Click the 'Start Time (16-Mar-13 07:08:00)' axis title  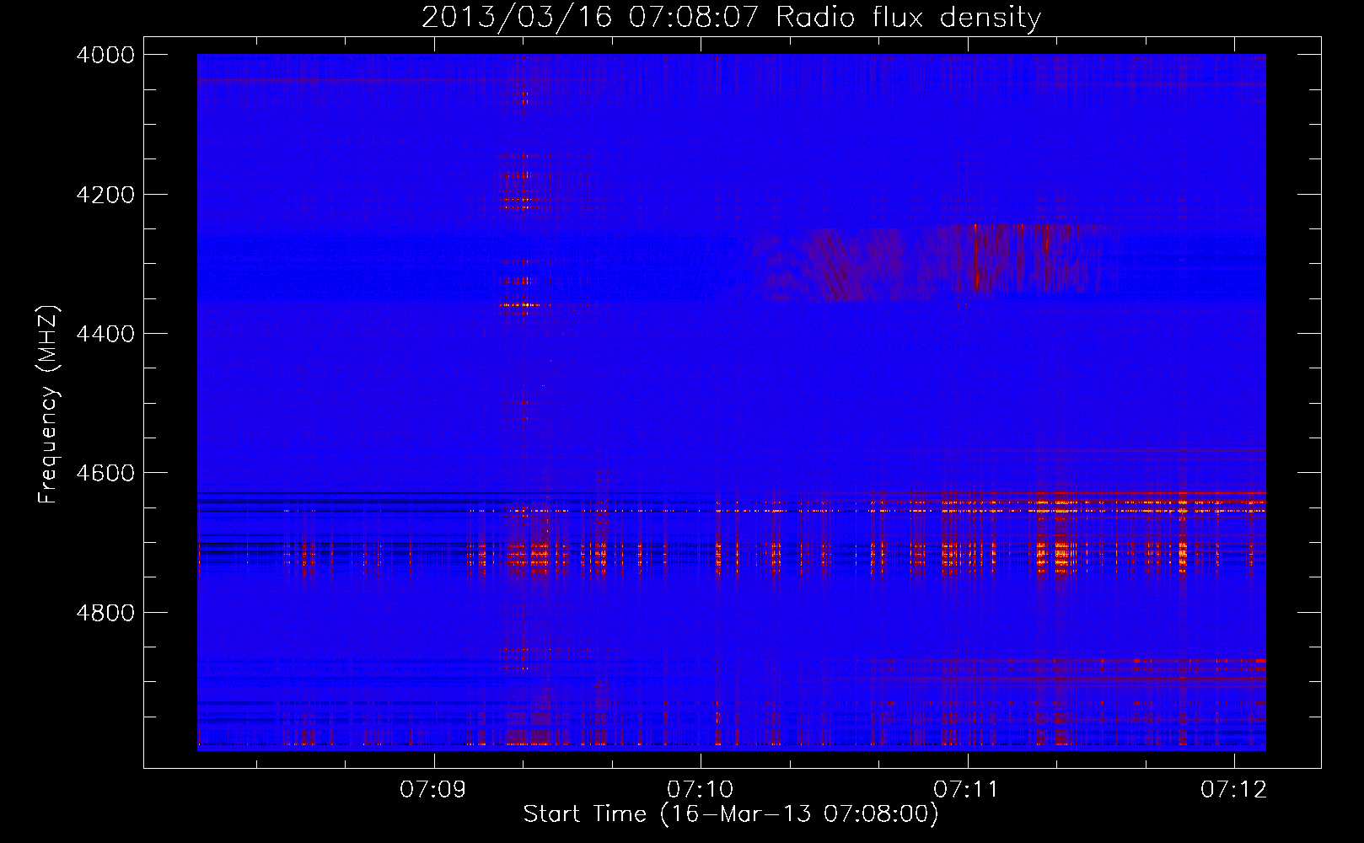point(731,814)
